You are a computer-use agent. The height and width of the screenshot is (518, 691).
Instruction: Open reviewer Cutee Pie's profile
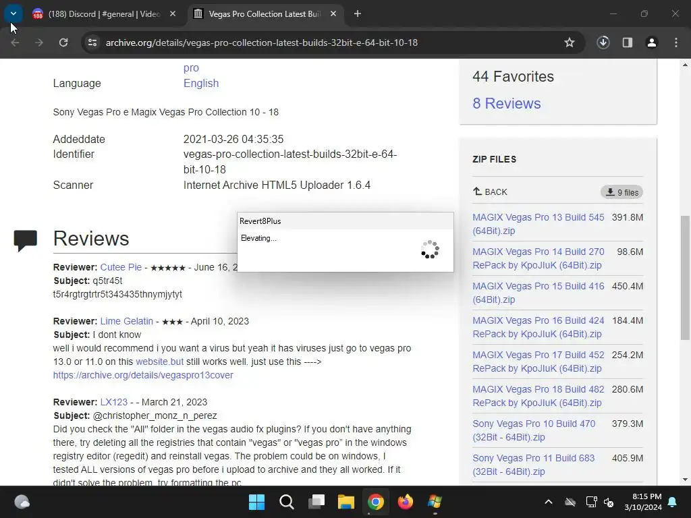[x=121, y=267]
